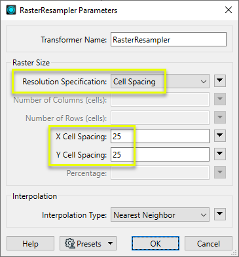Click the Cancel button
This screenshot has height=257, width=239.
point(208,243)
